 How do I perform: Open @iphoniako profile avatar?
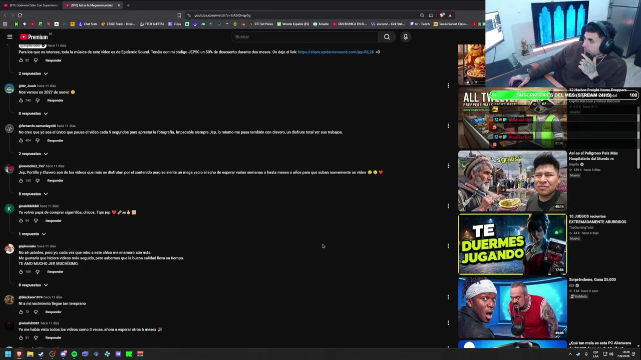(x=9, y=248)
